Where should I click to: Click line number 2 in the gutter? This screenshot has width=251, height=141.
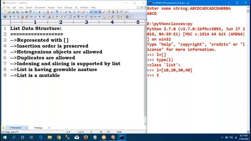pyautogui.click(x=5, y=34)
